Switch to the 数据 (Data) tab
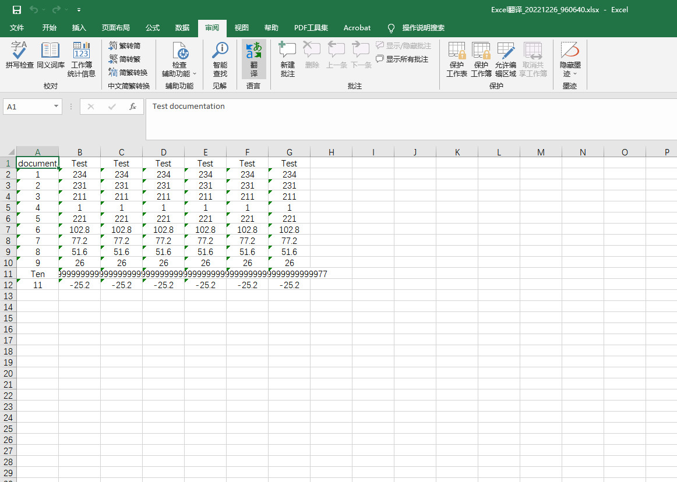677x482 pixels. [182, 28]
